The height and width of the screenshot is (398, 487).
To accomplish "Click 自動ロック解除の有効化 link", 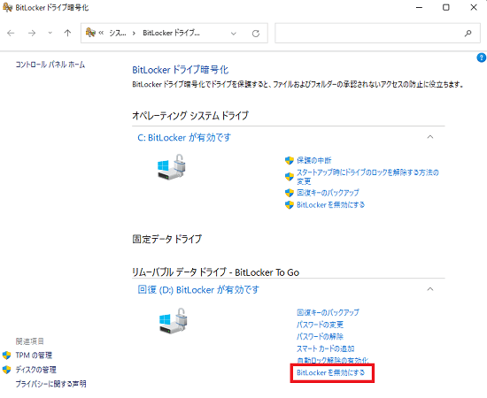I will (x=332, y=360).
